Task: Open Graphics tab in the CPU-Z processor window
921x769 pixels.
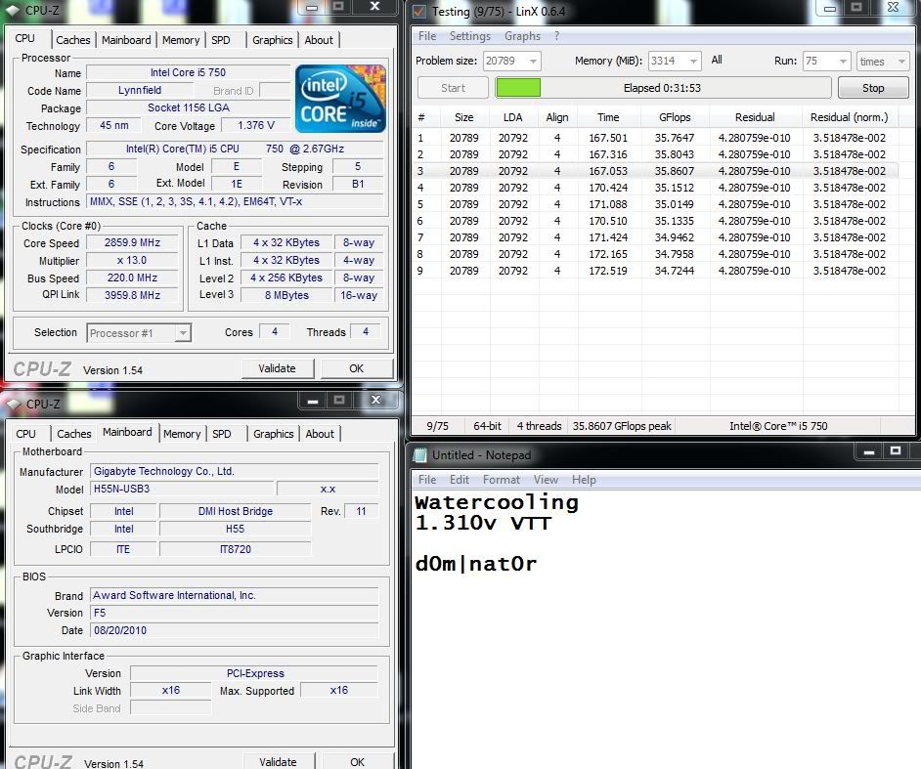Action: (x=273, y=40)
